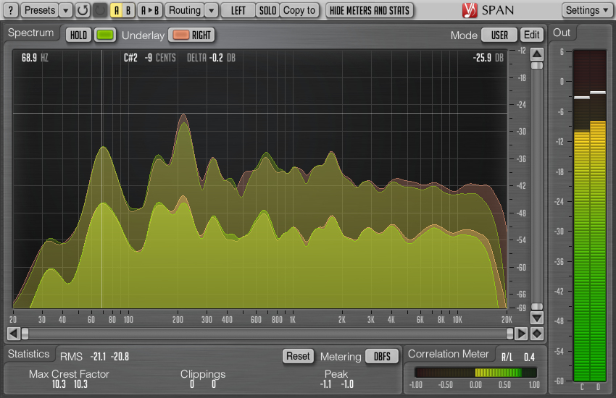Open the Settings dropdown menu
Screen dimensions: 616x398
[587, 10]
